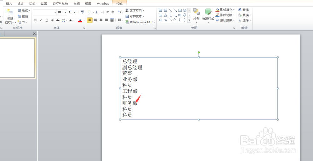
Task: Toggle underline formatting
Action: click(x=47, y=20)
